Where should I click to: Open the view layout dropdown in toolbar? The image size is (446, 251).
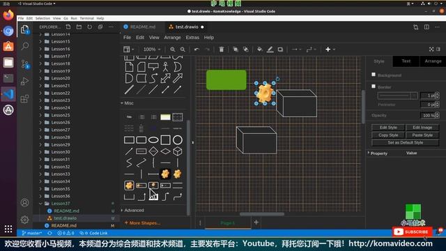pyautogui.click(x=128, y=50)
